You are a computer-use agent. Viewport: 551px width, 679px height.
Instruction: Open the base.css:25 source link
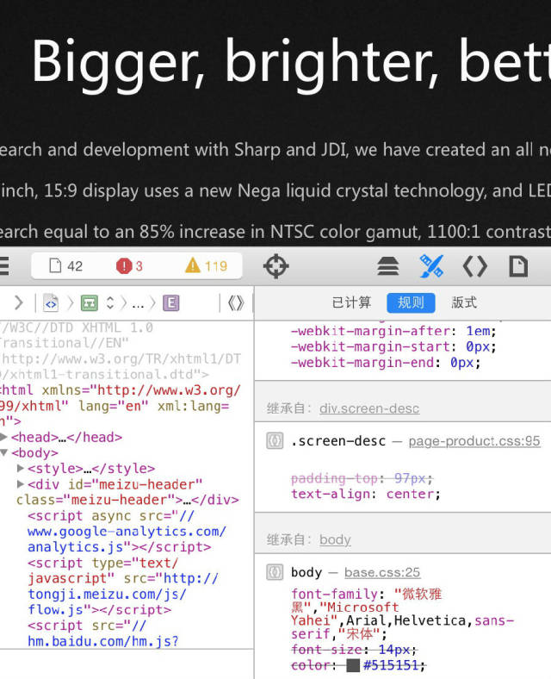[382, 572]
